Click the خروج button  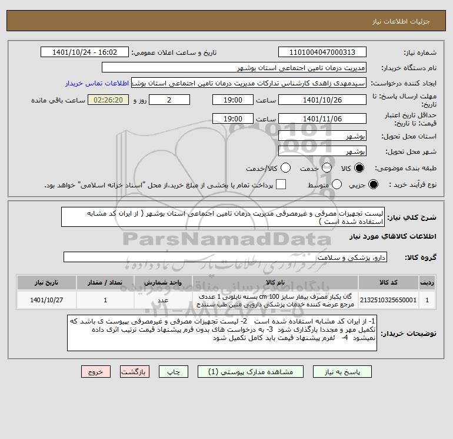tap(96, 372)
